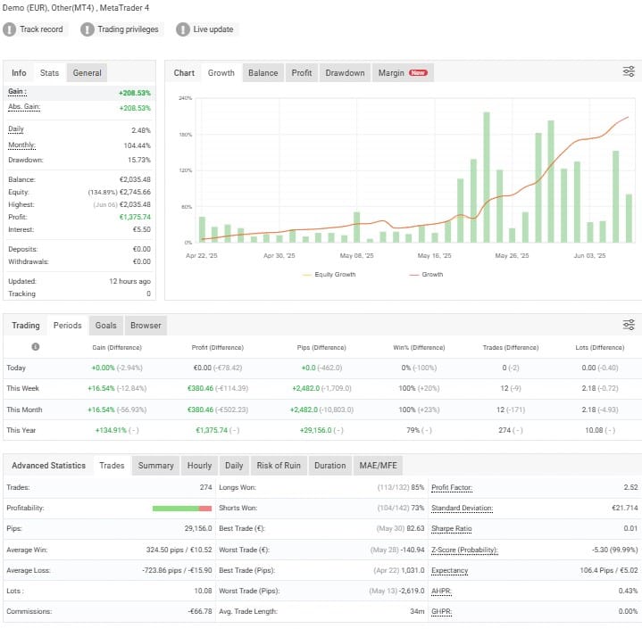Open Trading section settings sliders icon
The width and height of the screenshot is (642, 629).
click(x=629, y=325)
